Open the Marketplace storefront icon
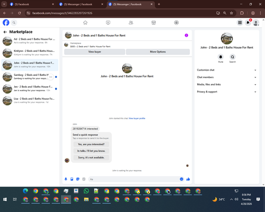 coord(154,23)
